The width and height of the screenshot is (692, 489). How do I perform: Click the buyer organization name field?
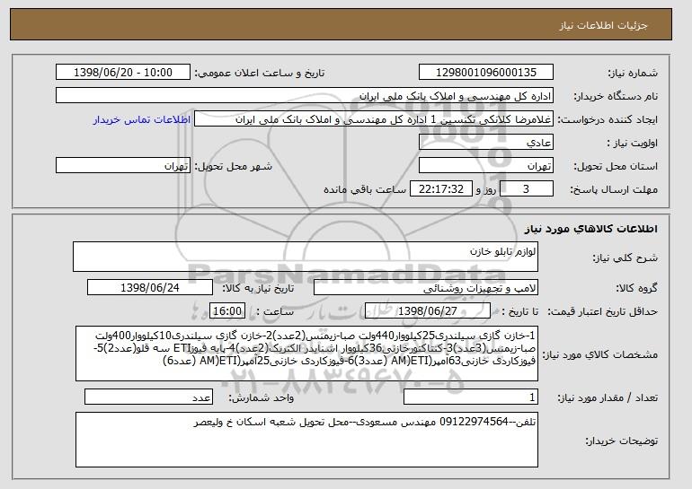pyautogui.click(x=305, y=96)
